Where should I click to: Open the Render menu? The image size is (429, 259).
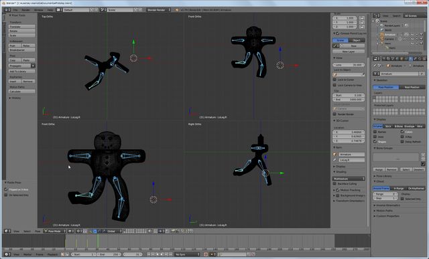[x=25, y=10]
